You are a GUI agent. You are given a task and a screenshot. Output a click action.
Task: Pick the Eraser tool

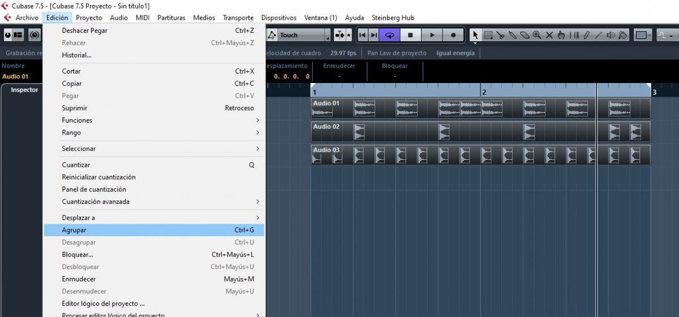pyautogui.click(x=525, y=35)
